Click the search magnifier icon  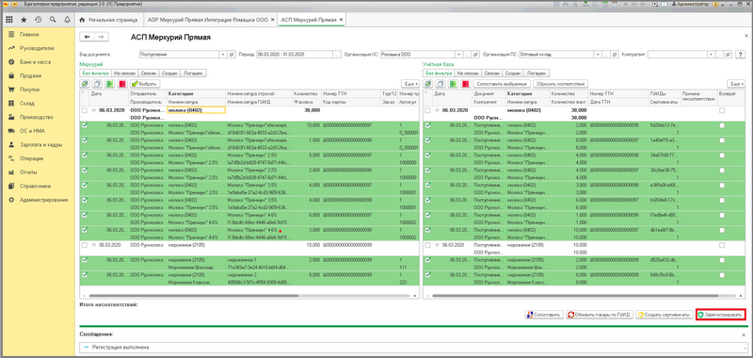click(x=53, y=20)
